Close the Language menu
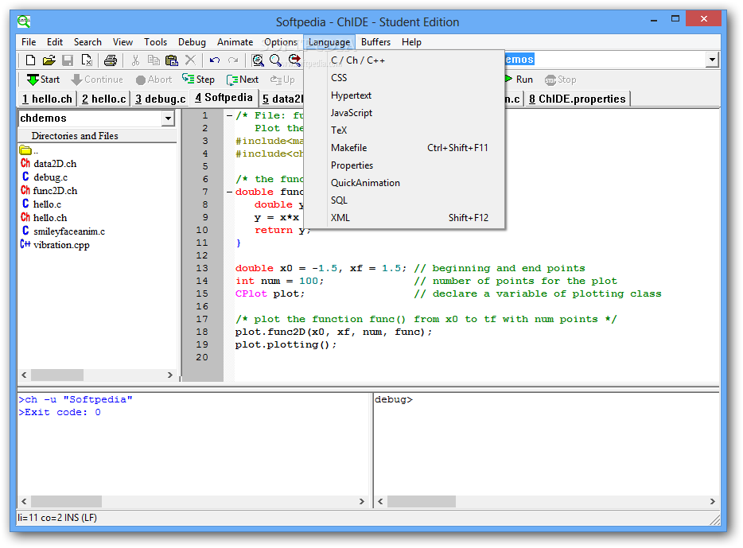743x548 pixels. (329, 42)
